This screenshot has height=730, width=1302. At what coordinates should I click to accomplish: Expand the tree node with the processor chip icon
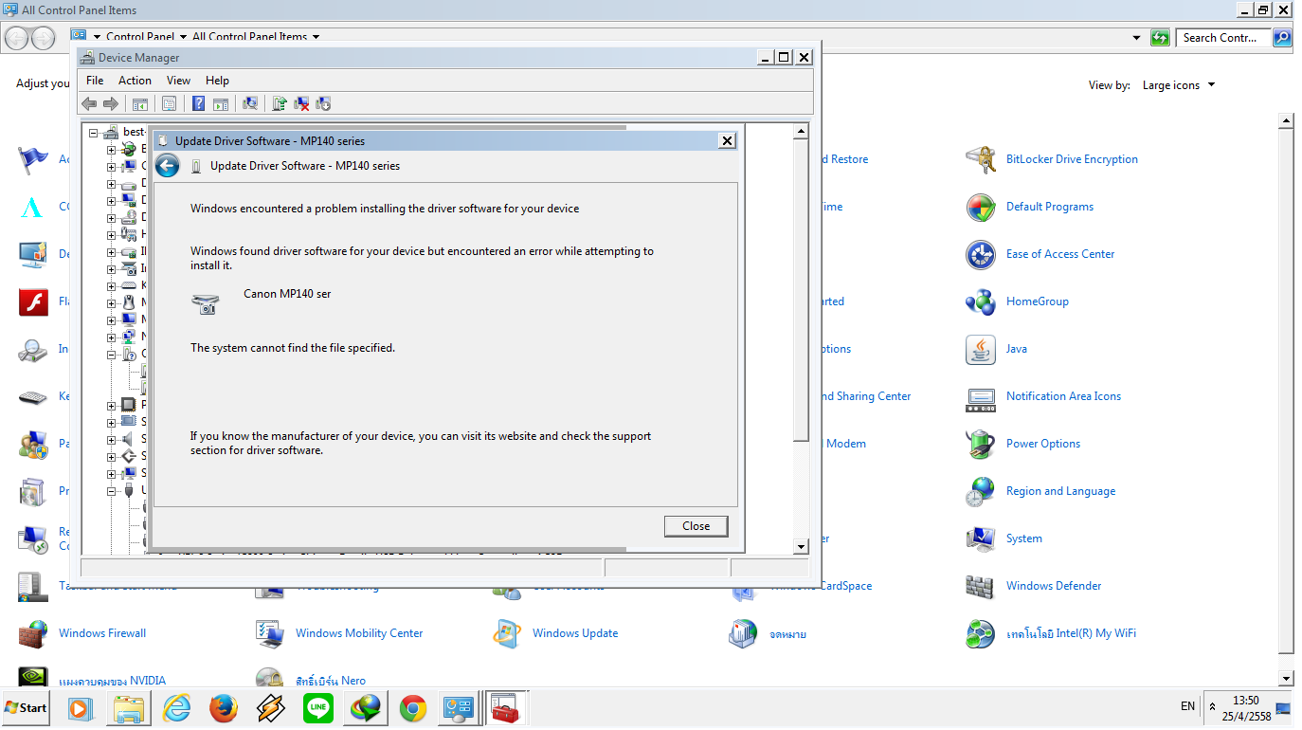point(111,406)
